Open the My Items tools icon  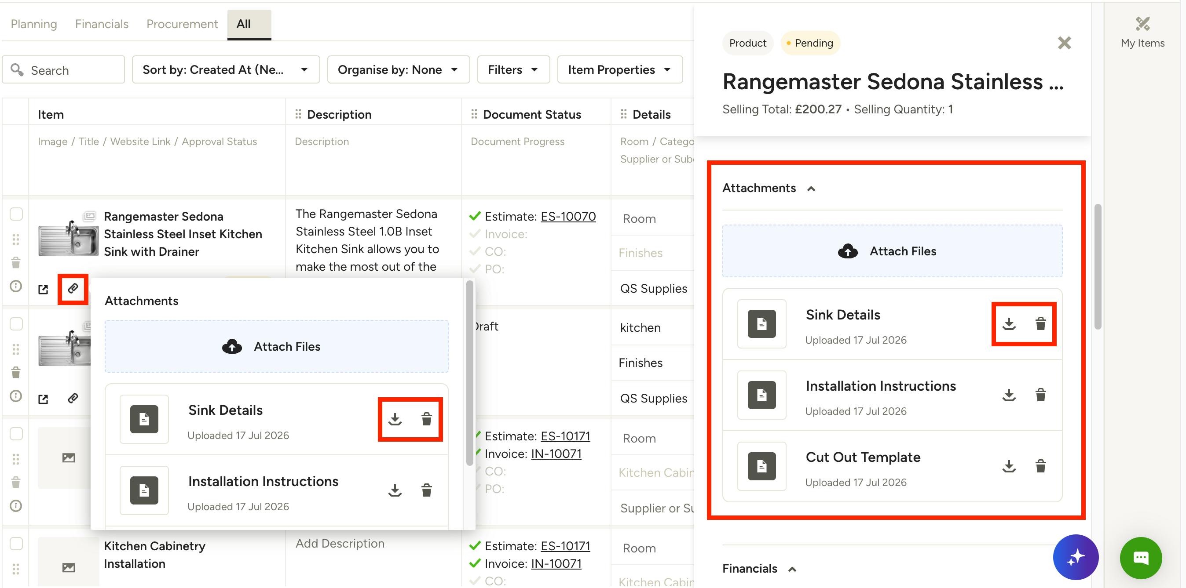point(1143,24)
